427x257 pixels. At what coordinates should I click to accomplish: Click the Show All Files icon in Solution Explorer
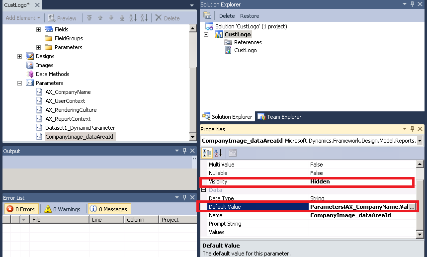pyautogui.click(x=207, y=16)
